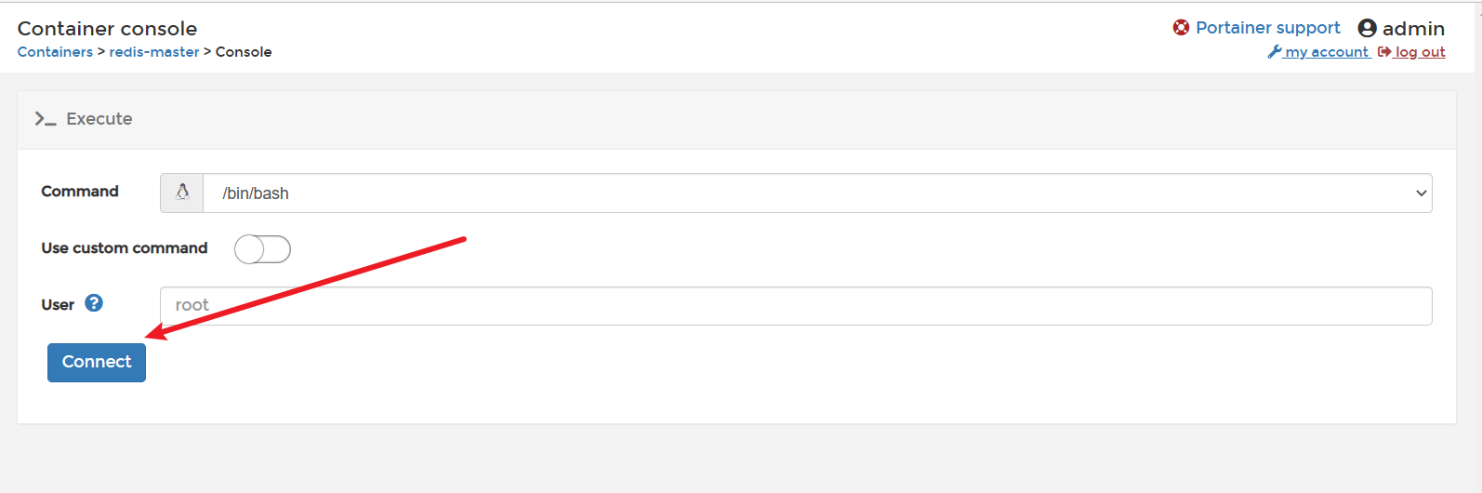Enable the Use custom command switch
Screen dimensions: 1482x493
[262, 249]
